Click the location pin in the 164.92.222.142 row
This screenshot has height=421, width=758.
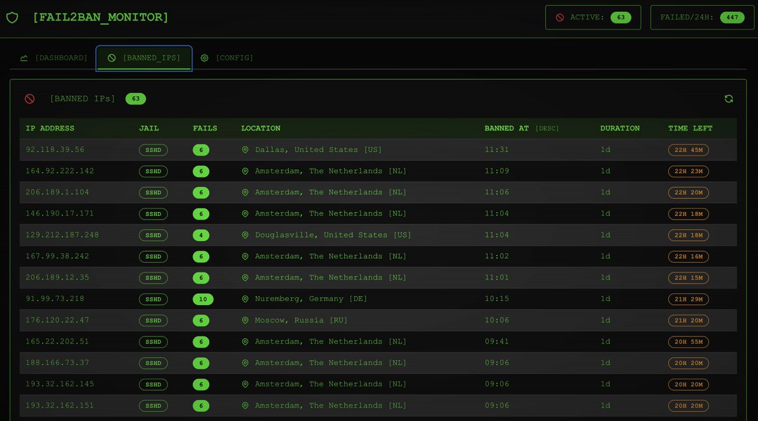pos(245,171)
